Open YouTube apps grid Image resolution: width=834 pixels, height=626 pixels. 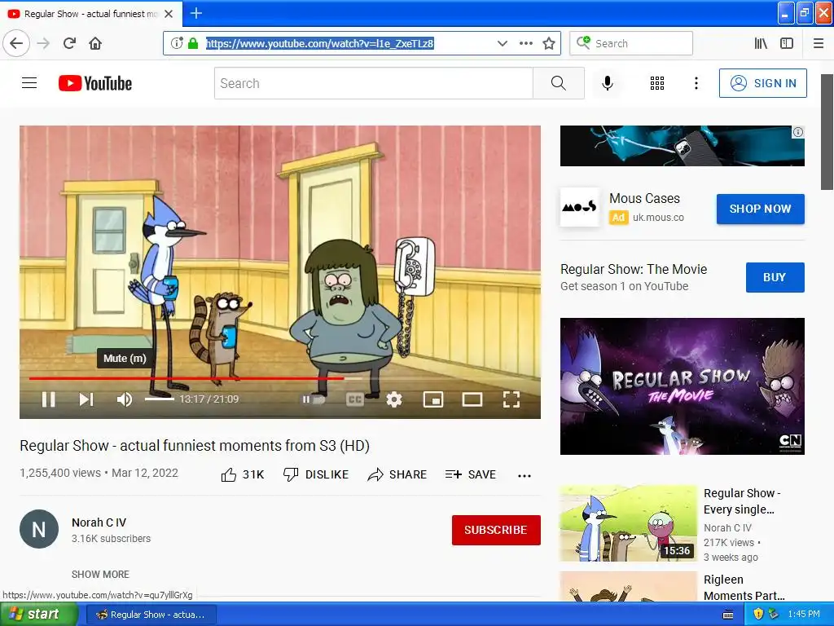(657, 83)
